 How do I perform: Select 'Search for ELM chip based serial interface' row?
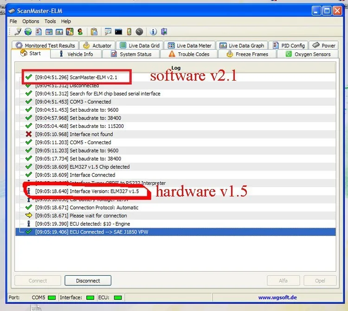pos(175,94)
